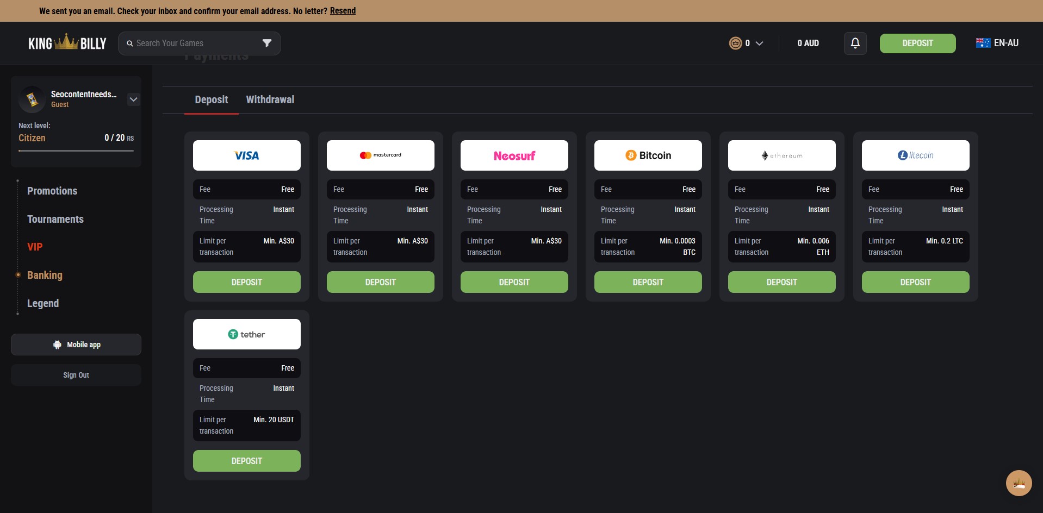Click the Android icon on Mobile app
Screen dimensions: 1043x513
point(57,345)
